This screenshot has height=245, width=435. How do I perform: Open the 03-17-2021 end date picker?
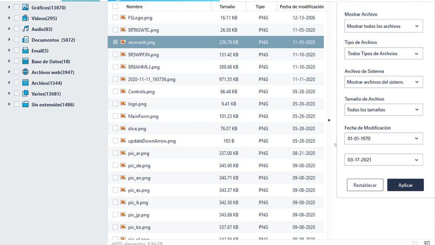tap(383, 160)
